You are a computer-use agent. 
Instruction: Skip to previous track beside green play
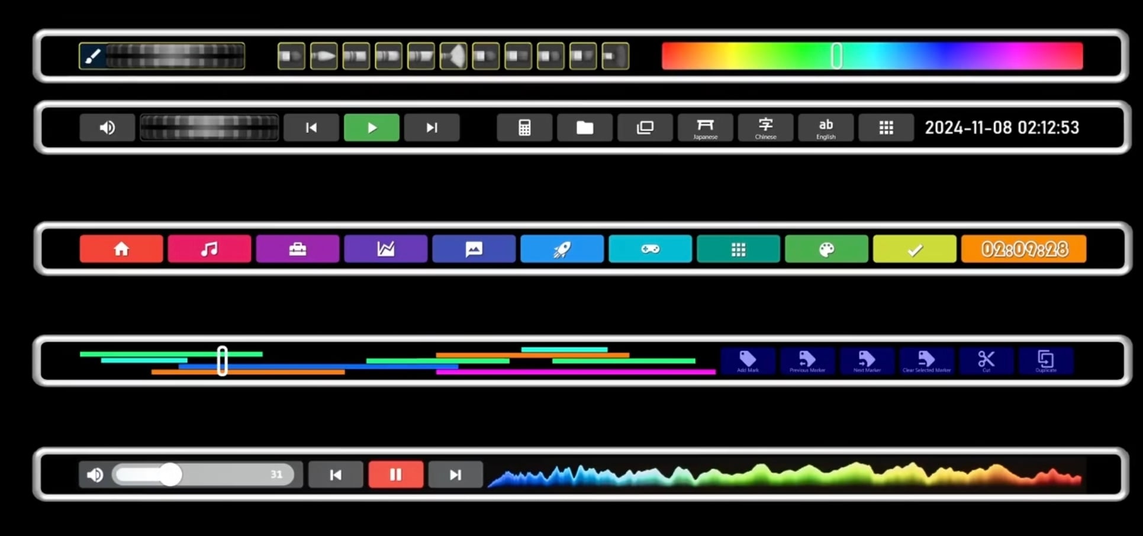[311, 128]
